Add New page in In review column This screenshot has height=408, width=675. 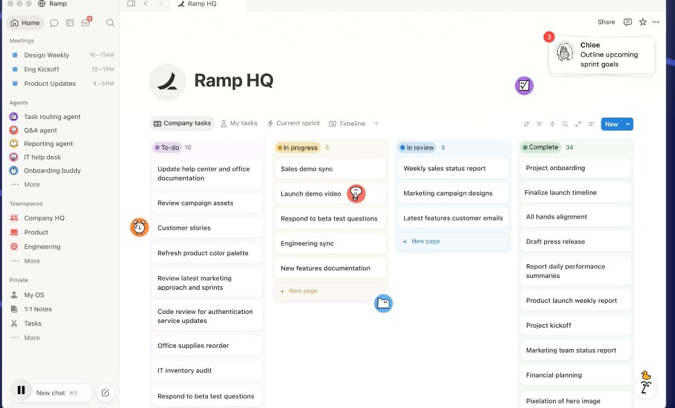click(453, 241)
